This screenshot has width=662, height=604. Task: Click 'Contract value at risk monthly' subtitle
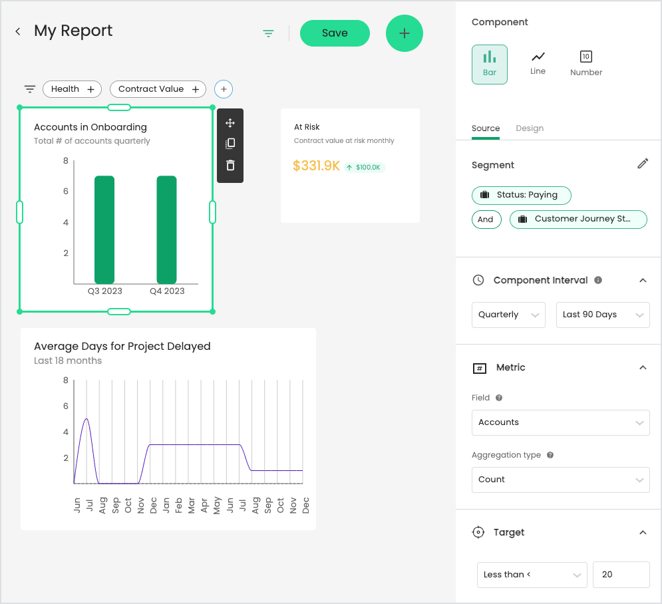(x=344, y=140)
